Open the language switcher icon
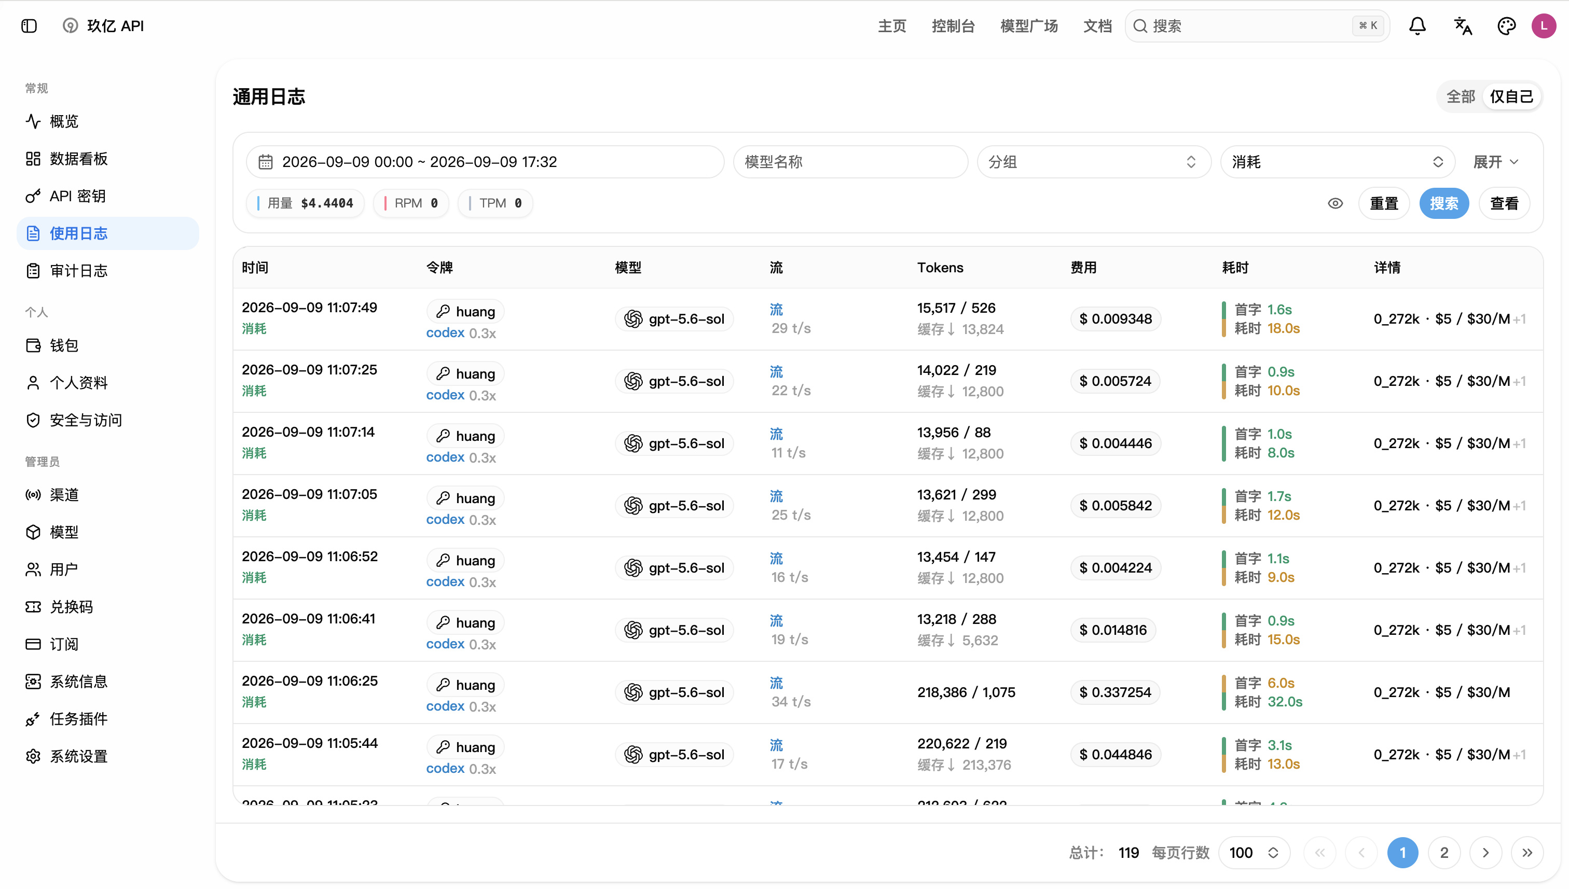 pos(1462,25)
